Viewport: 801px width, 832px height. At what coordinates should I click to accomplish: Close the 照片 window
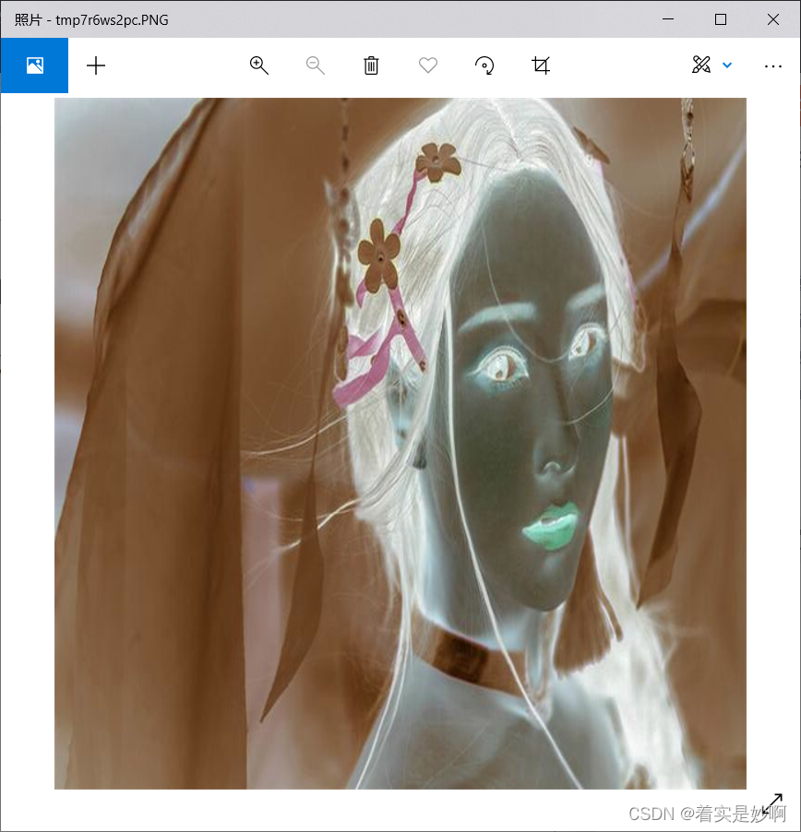[x=772, y=18]
